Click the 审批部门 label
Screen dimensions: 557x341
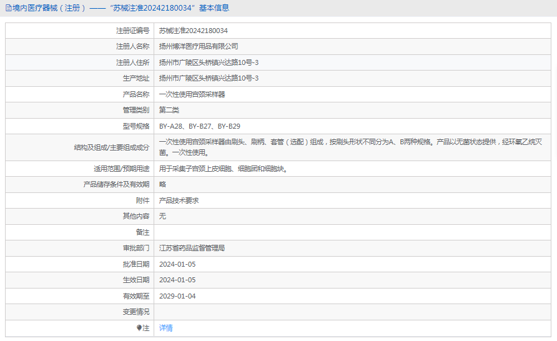[136, 248]
